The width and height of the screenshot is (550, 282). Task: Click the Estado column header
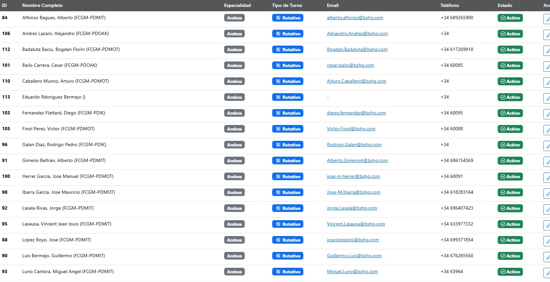point(505,5)
